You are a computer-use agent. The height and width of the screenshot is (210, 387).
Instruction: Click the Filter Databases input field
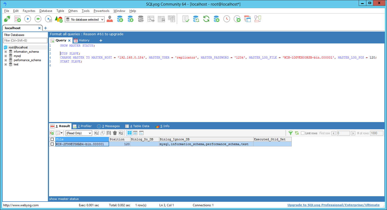click(x=25, y=41)
